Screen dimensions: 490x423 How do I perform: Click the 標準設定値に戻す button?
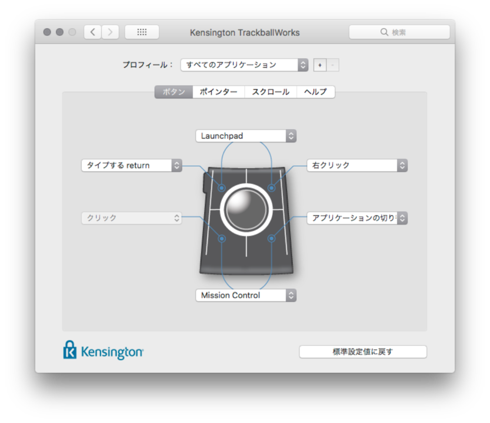click(x=363, y=352)
